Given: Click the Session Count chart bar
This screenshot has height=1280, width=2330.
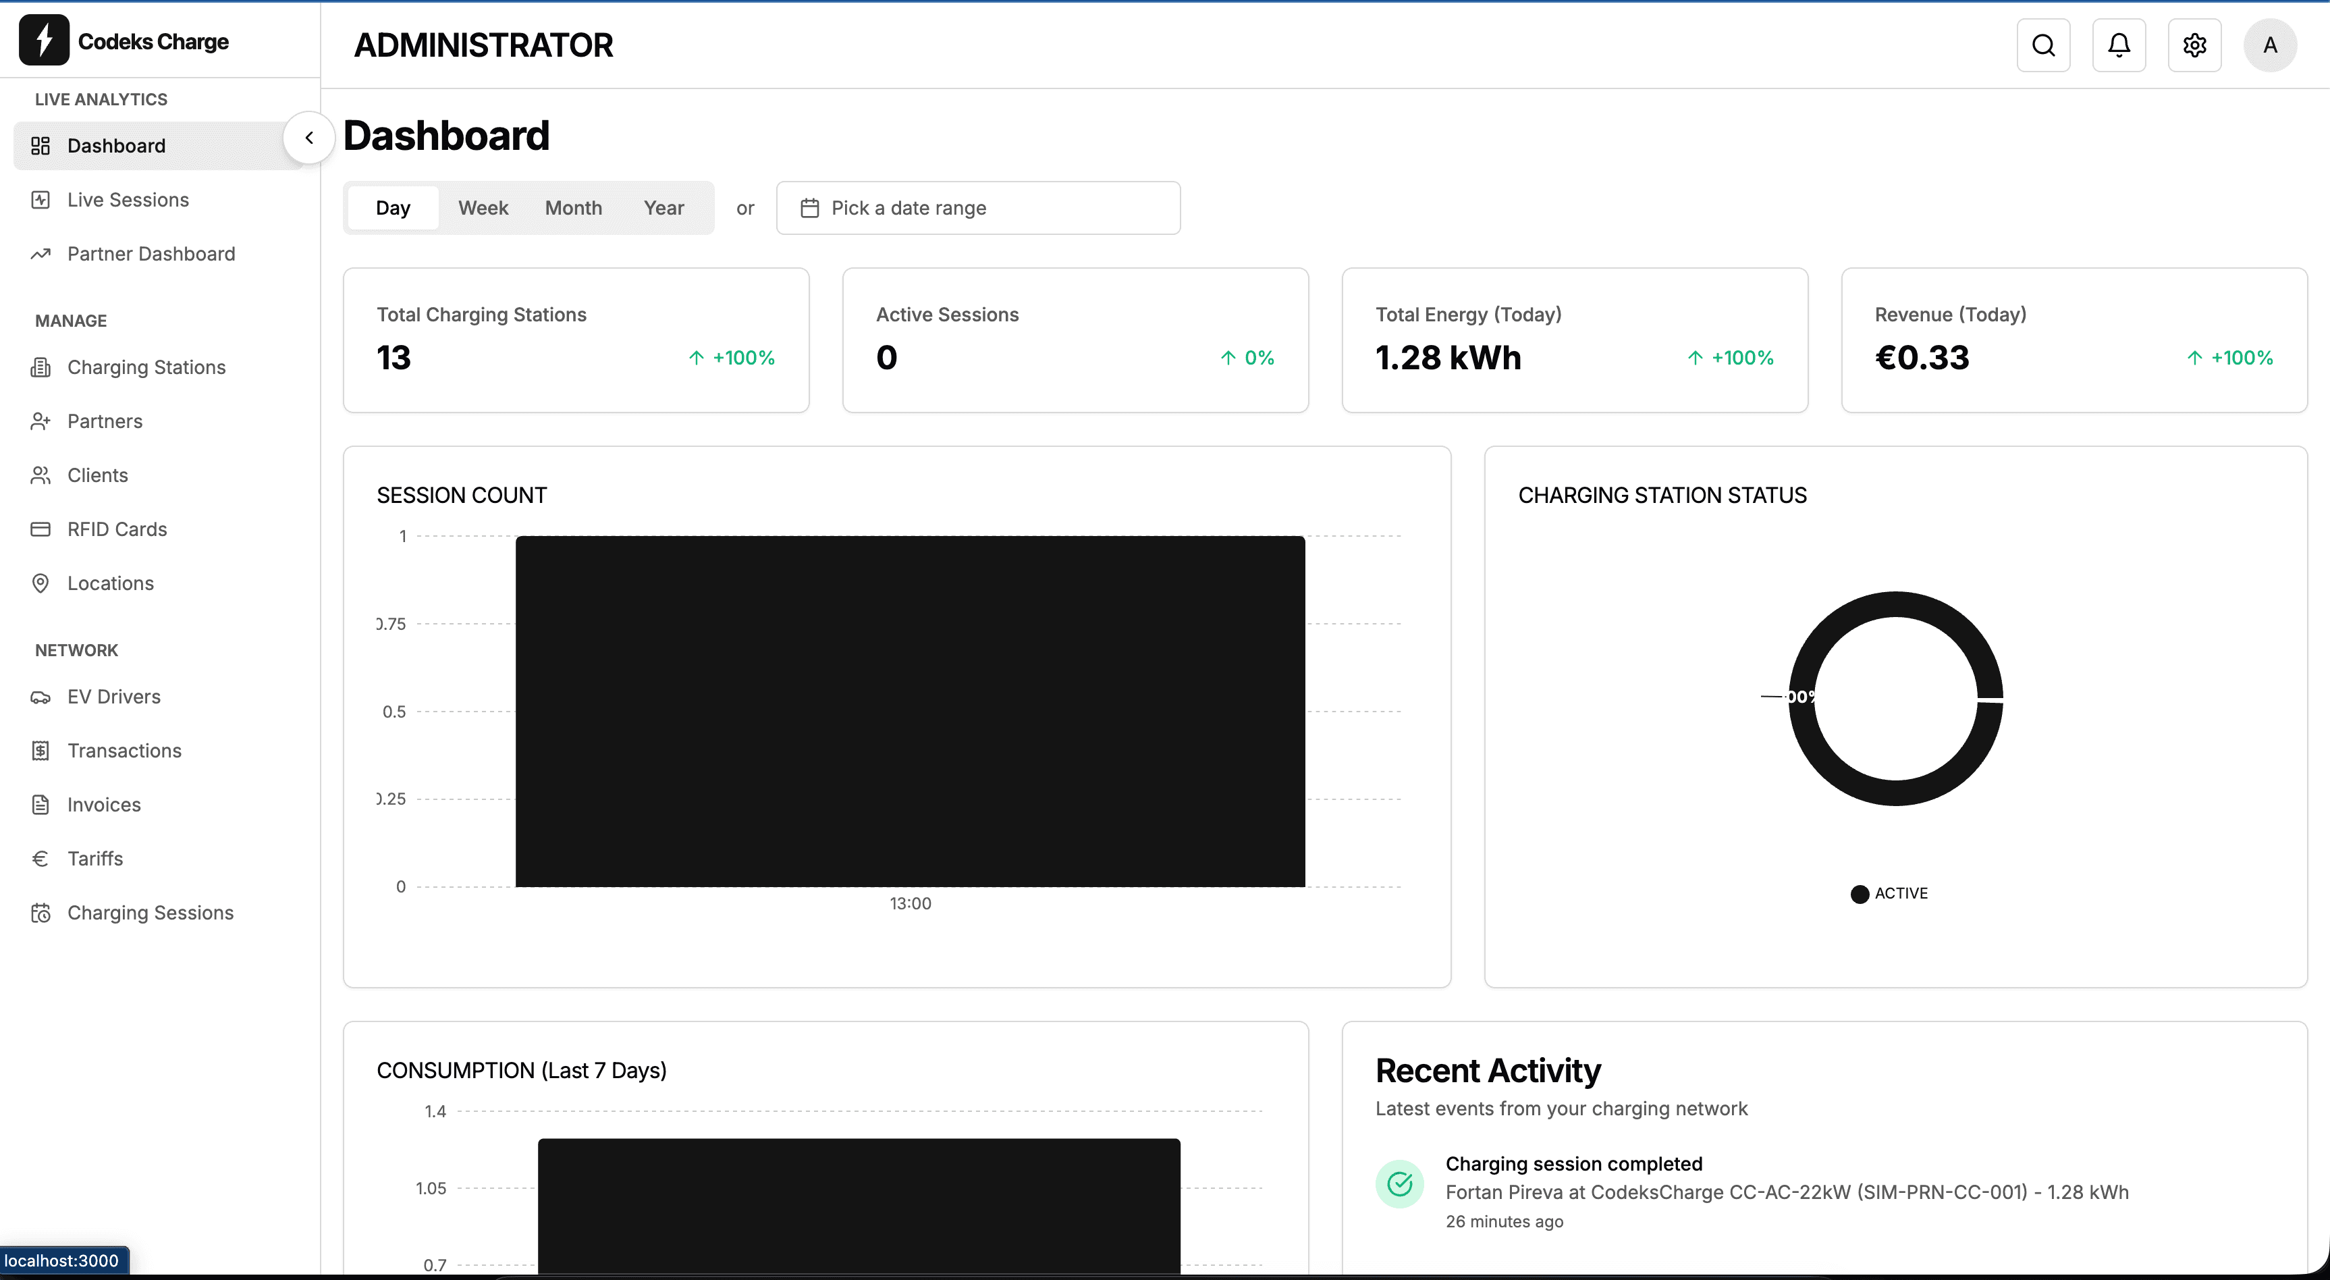Looking at the screenshot, I should click(910, 711).
